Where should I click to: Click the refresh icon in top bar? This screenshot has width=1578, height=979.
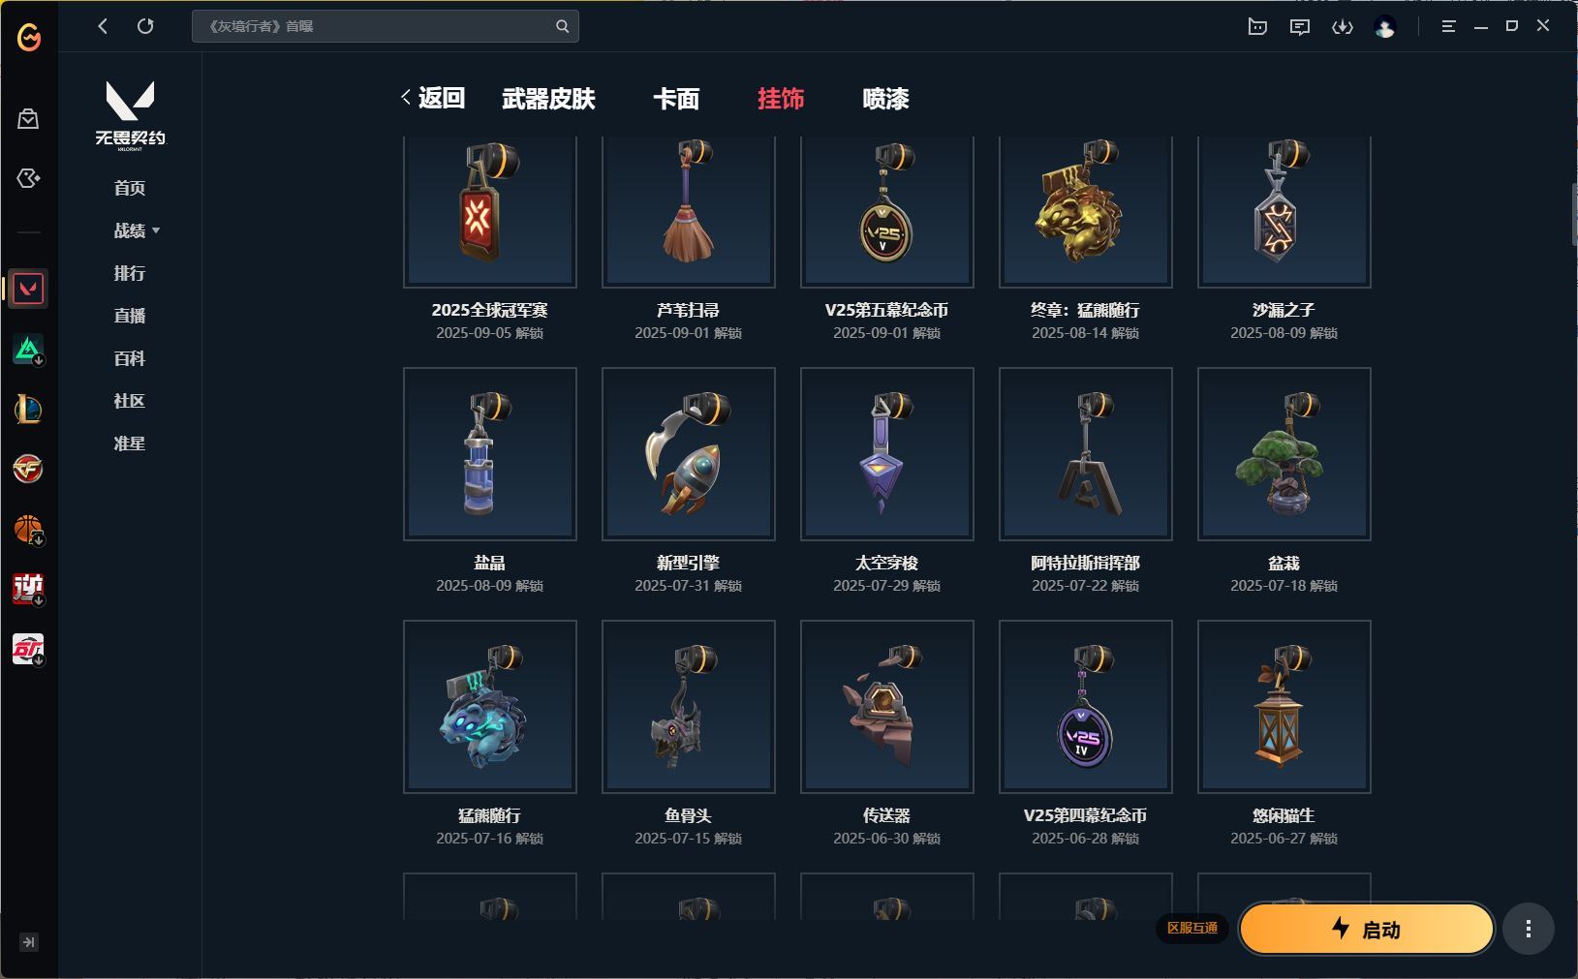click(x=145, y=26)
